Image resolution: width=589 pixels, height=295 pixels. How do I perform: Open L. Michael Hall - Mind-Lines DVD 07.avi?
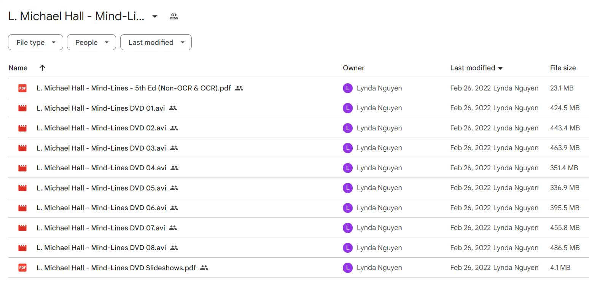(x=100, y=228)
